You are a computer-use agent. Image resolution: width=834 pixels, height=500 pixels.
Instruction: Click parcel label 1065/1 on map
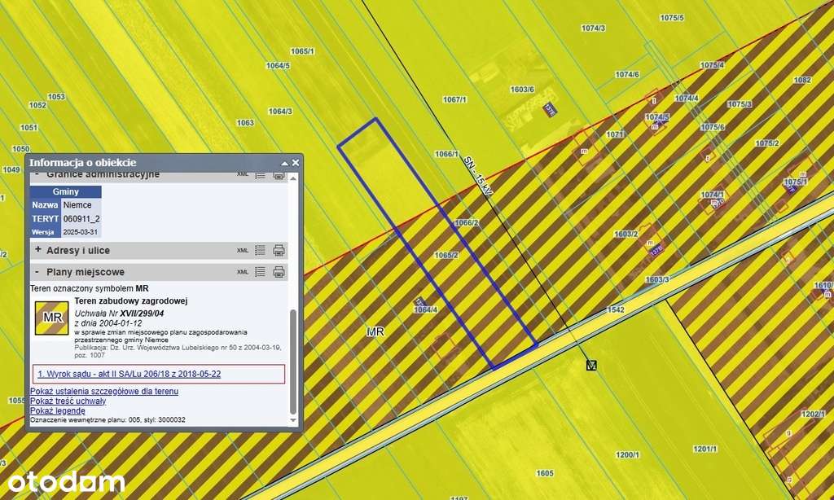tap(302, 51)
